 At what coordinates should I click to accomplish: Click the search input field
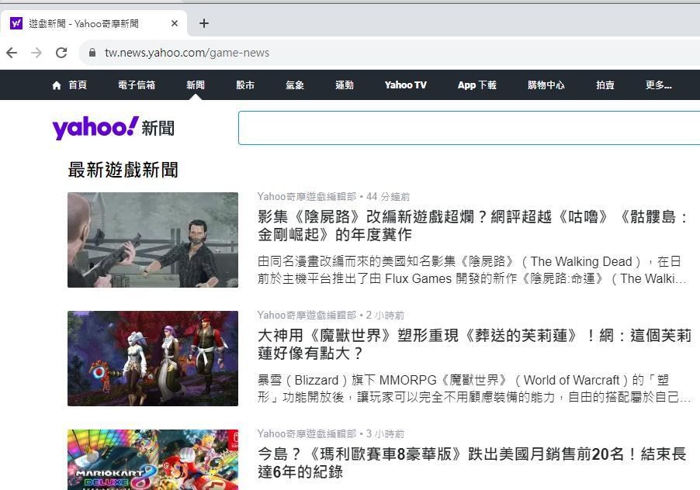pos(466,128)
